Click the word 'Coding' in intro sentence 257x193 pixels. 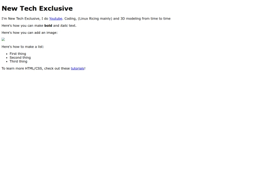70,19
